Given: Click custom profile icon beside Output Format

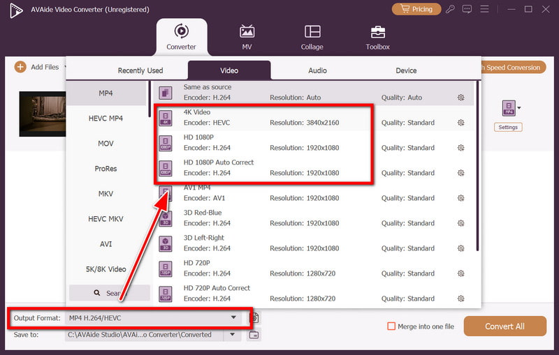Looking at the screenshot, I should pos(254,317).
